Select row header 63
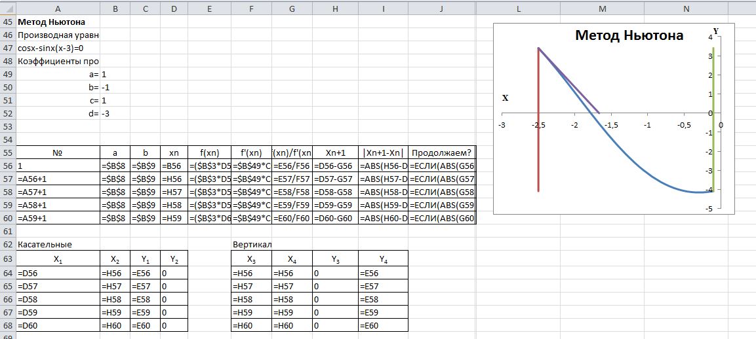The image size is (756, 339). coord(8,259)
